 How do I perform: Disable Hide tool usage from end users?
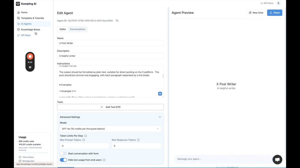pyautogui.click(x=63, y=160)
